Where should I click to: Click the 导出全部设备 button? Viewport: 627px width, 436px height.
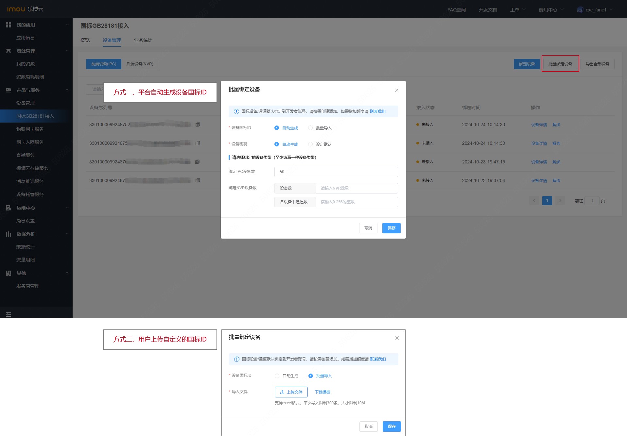(597, 64)
